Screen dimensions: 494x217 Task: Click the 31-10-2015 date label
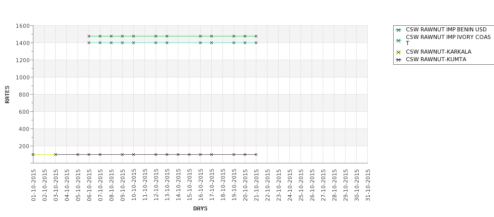point(368,185)
